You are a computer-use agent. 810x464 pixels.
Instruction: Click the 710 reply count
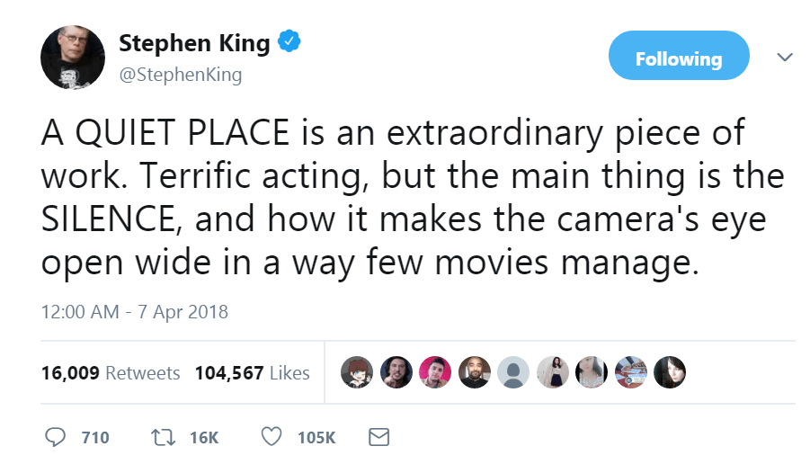click(95, 438)
